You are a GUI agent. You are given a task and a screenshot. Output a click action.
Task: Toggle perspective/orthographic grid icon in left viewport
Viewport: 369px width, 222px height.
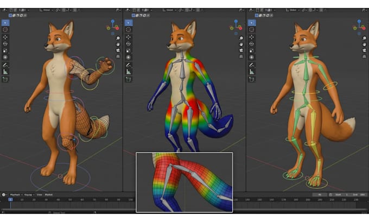(x=118, y=56)
